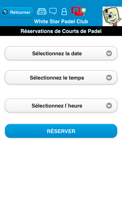Viewport: 122px width, 217px height.
Task: Open the 'Sélectionnez la date' dropdown
Action: tap(61, 53)
